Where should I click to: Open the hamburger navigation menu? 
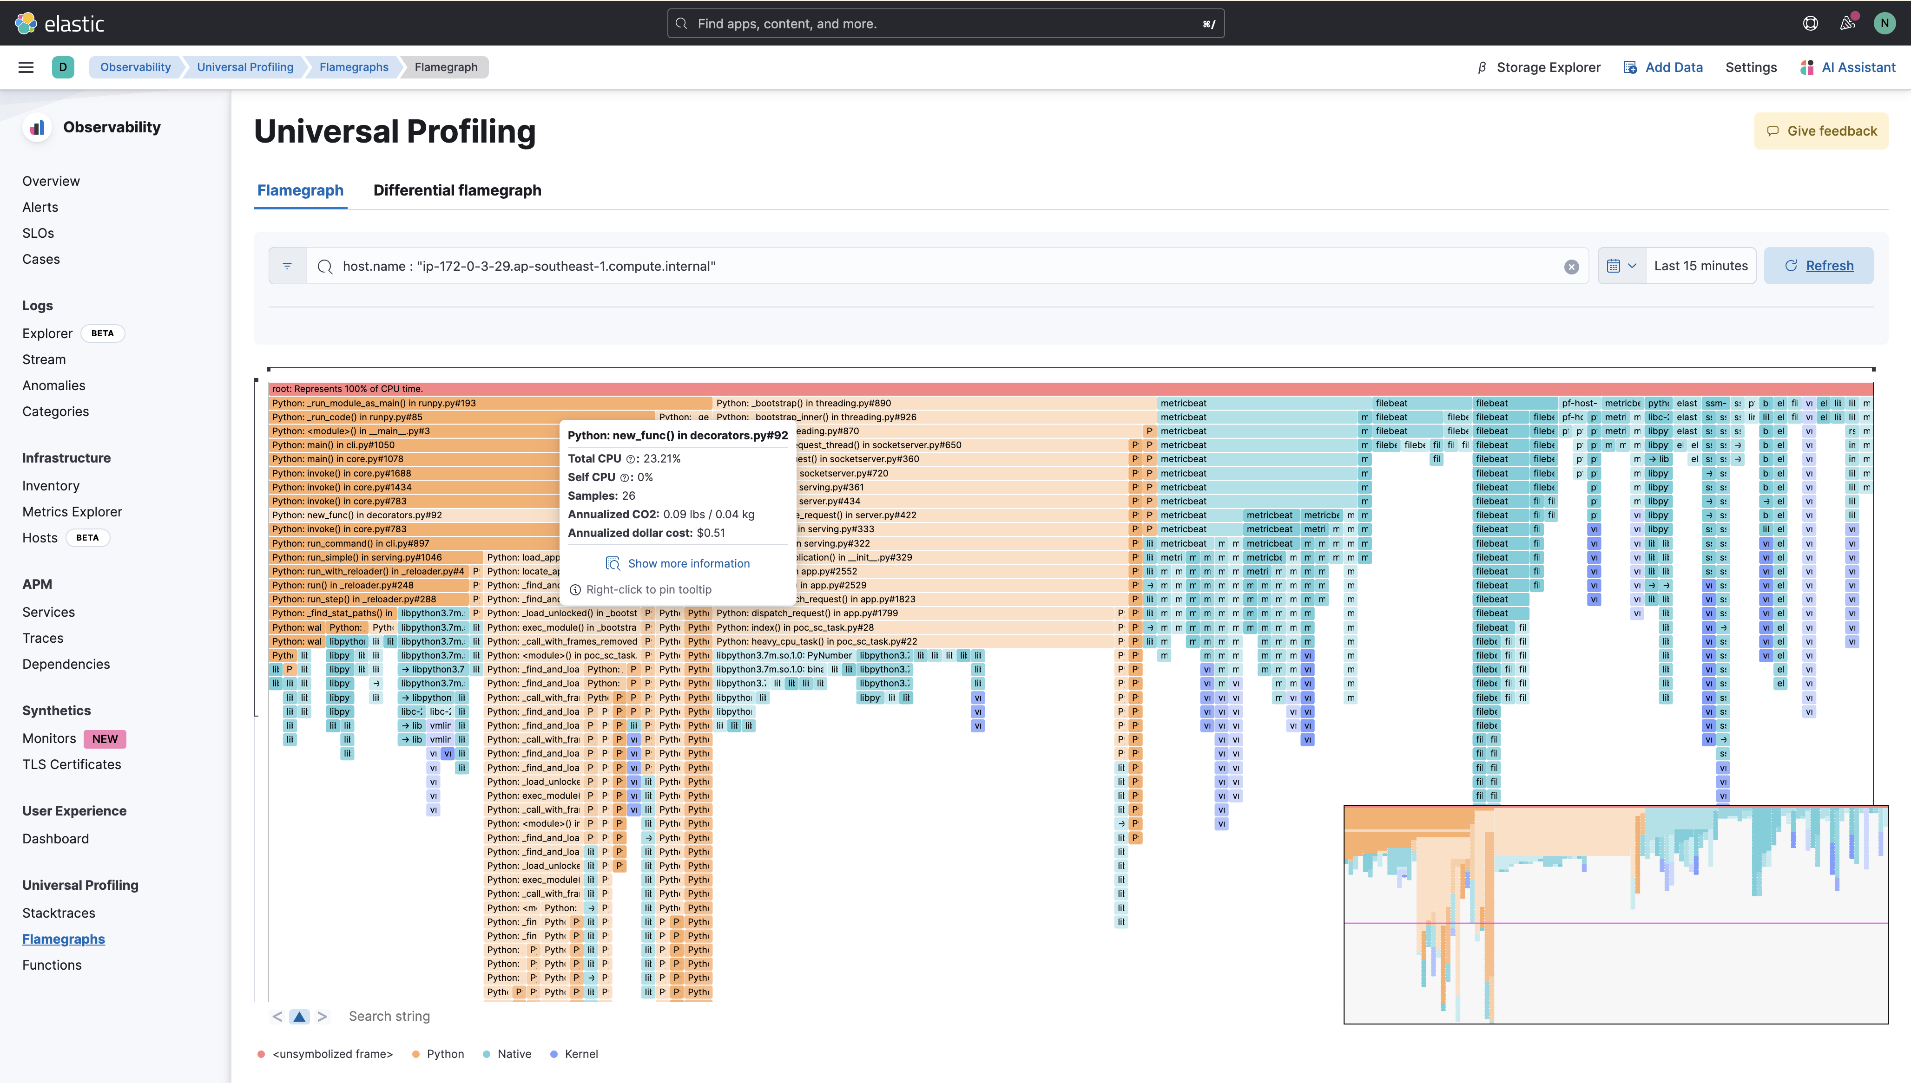tap(26, 67)
